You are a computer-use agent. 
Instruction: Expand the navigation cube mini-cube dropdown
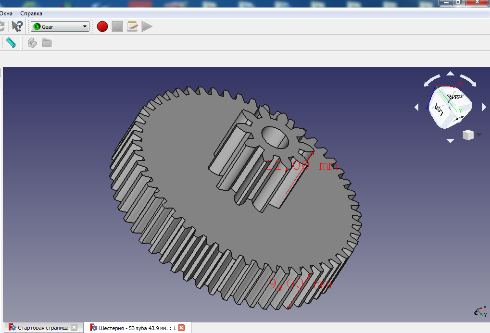click(x=478, y=135)
